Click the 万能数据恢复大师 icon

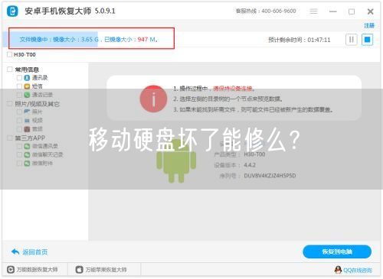click(x=11, y=270)
